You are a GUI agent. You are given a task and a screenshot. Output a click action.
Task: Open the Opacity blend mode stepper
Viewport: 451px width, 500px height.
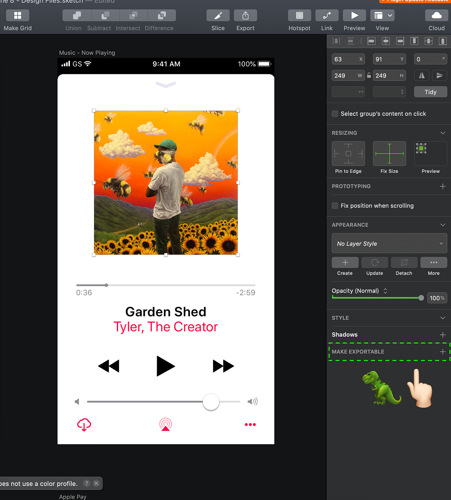coord(385,291)
